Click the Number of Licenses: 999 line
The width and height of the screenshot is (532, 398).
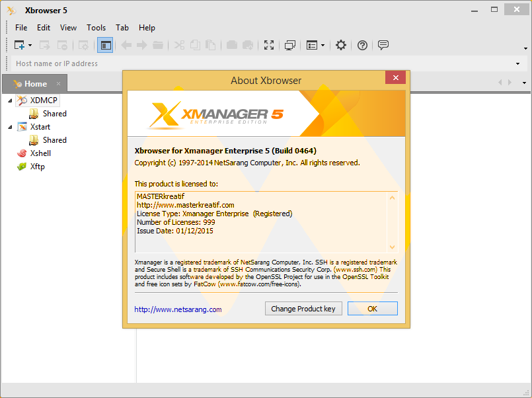(x=176, y=222)
